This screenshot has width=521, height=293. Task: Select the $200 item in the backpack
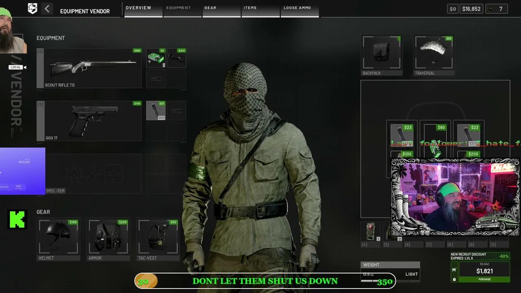point(468,155)
